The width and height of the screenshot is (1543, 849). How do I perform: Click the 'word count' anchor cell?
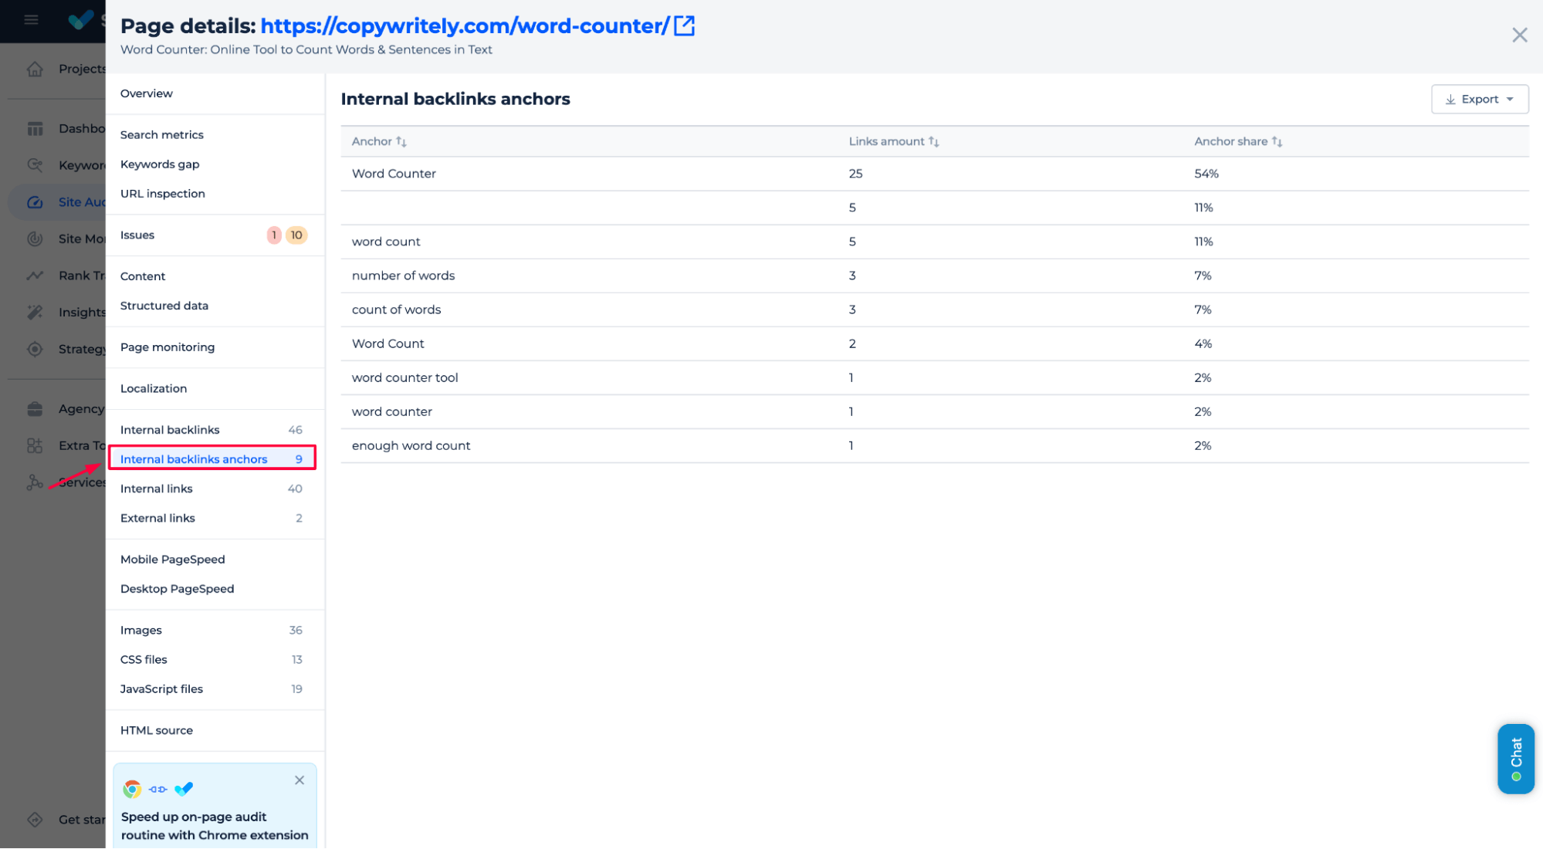[386, 242]
